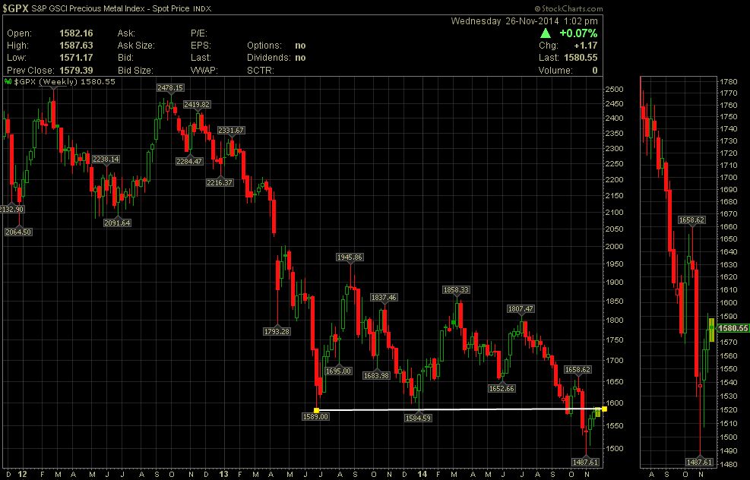Screen dimensions: 750x480
Task: Click the 1589.00 price label
Action: 315,417
